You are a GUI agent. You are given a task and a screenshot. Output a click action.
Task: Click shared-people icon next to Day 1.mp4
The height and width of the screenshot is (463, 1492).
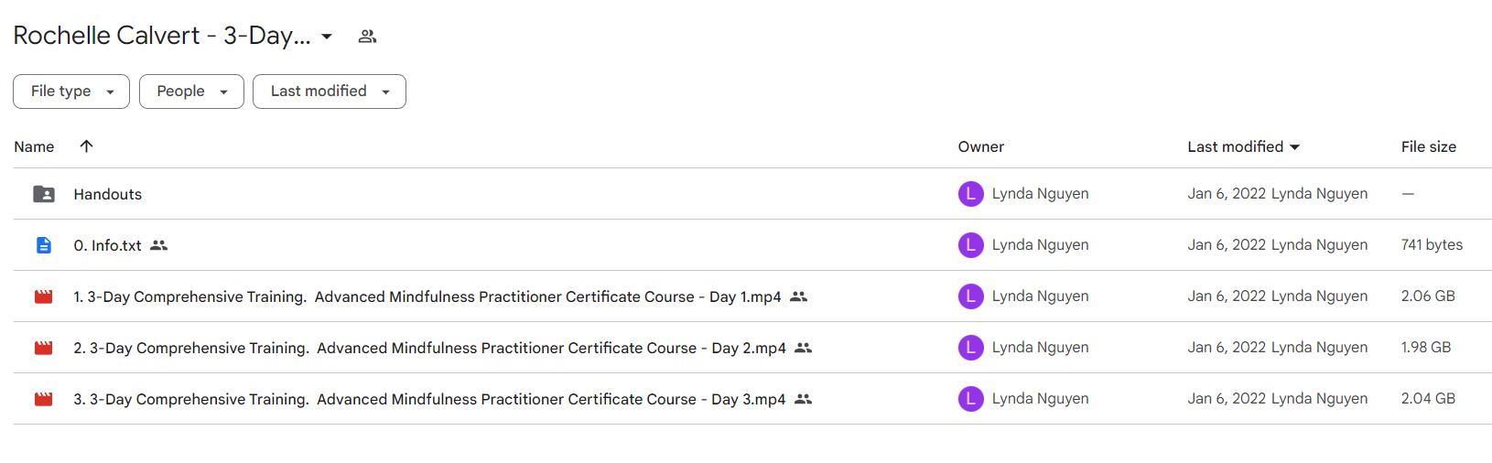798,296
